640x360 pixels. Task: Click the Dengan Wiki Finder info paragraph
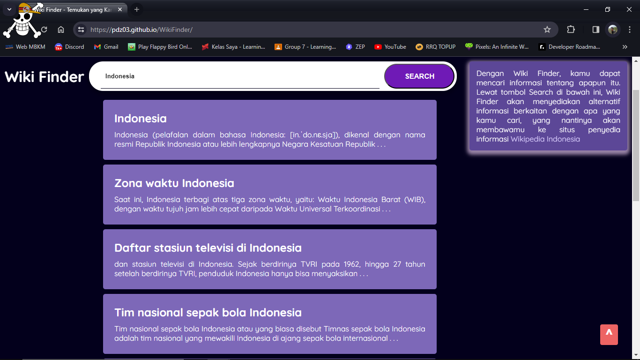(x=548, y=106)
